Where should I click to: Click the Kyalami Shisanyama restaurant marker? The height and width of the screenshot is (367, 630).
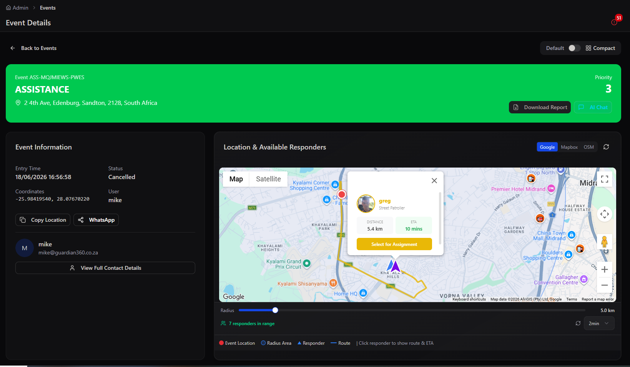pos(333,283)
